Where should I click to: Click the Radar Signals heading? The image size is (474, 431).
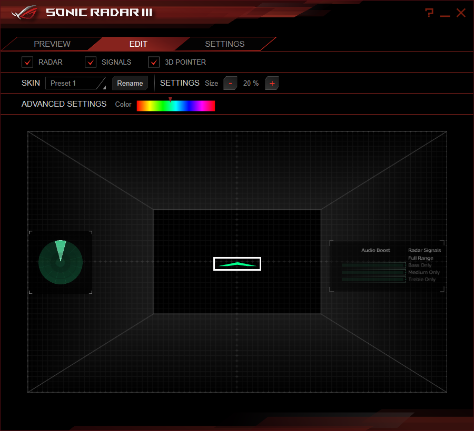pos(424,250)
